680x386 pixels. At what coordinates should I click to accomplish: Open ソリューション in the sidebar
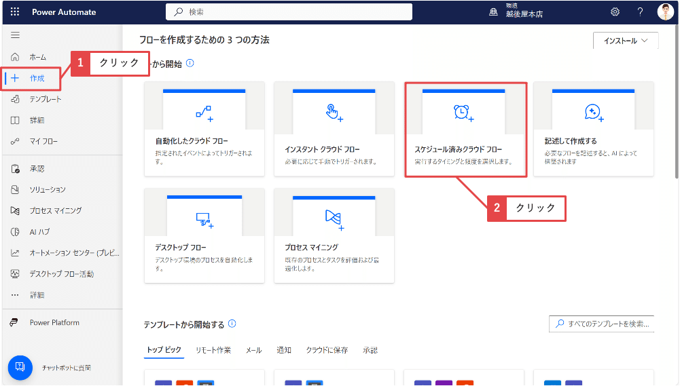(48, 189)
